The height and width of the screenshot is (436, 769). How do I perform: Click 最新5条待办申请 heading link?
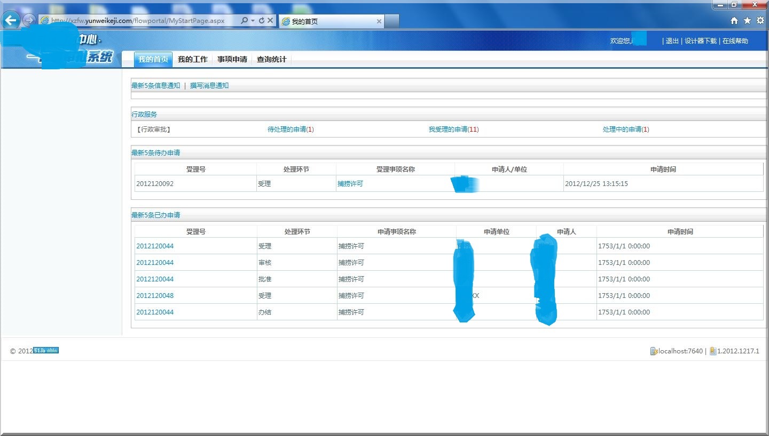pos(156,153)
